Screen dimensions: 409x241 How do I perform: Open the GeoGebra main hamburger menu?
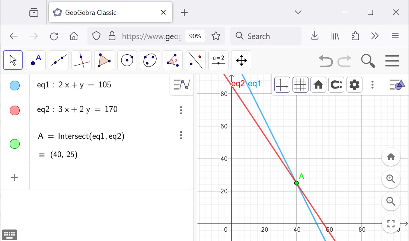pyautogui.click(x=392, y=61)
